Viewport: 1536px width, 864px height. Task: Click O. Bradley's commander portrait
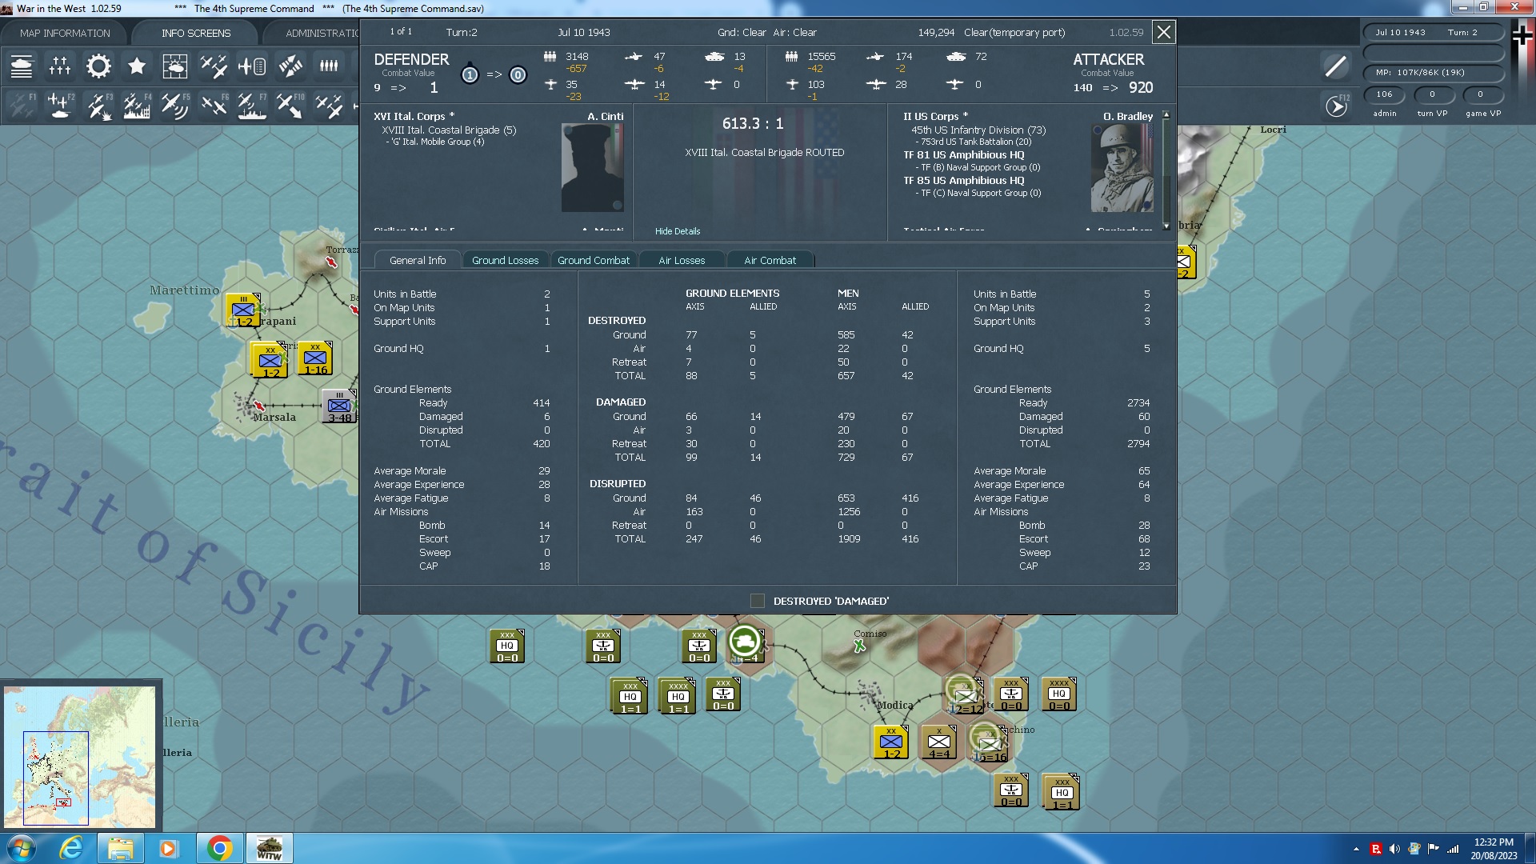point(1122,168)
